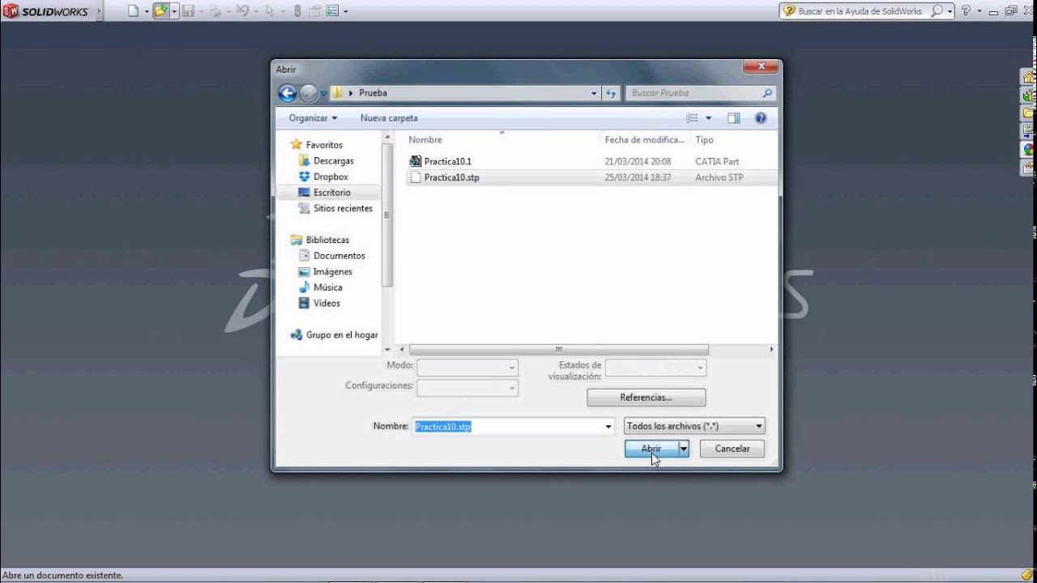
Task: Toggle the preview pane icon in dialog
Action: click(734, 118)
